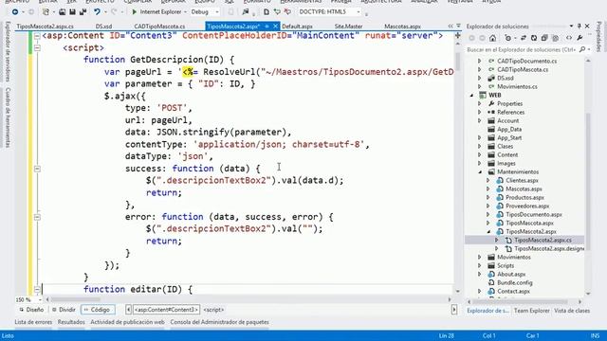
Task: Switch to the Default.aspx tab
Action: 297,27
